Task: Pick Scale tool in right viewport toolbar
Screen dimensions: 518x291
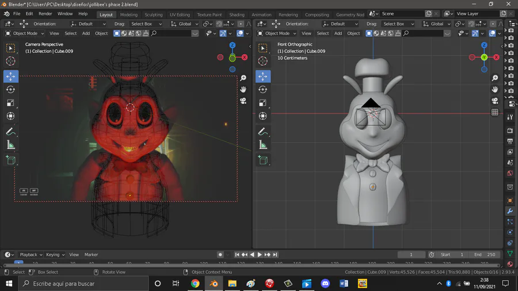Action: click(263, 103)
